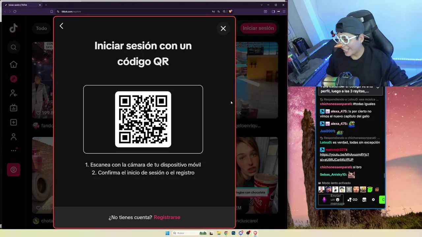Reload the TikTok page
Viewport: 422px width, 237px height.
[x=15, y=12]
